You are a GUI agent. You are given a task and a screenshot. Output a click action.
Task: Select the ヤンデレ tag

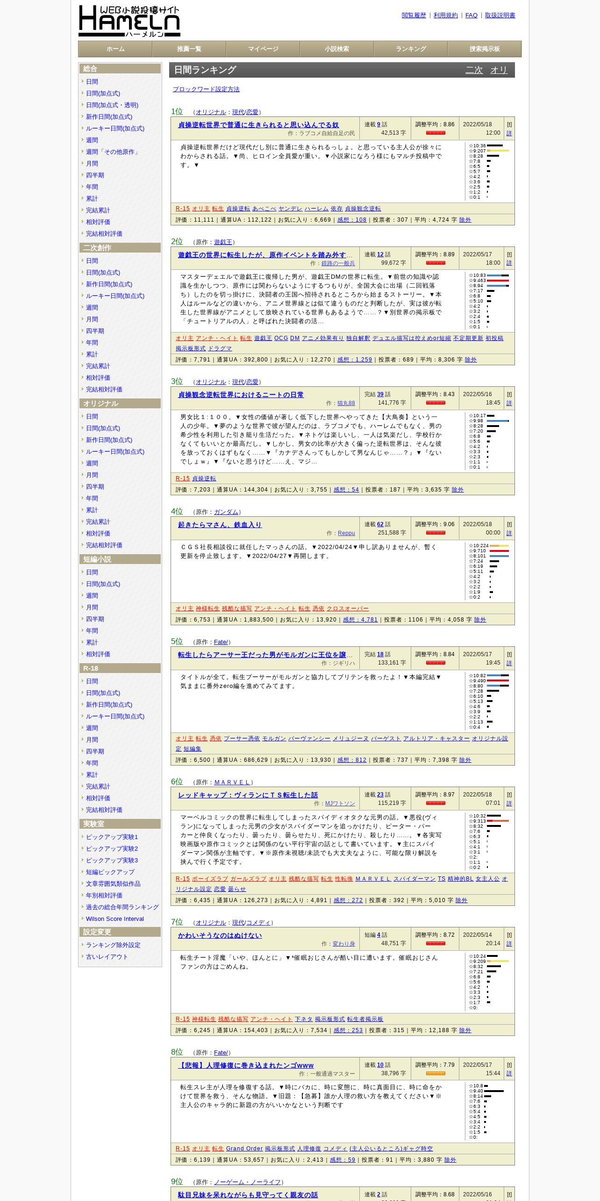[x=291, y=209]
